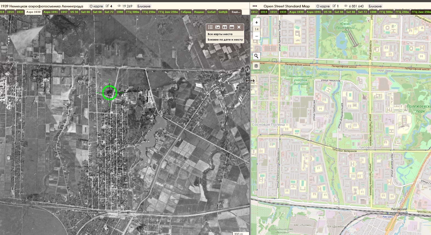This screenshot has width=431, height=235.
Task: Zoom out the OpenStreetMap with the minus button
Action: click(256, 36)
